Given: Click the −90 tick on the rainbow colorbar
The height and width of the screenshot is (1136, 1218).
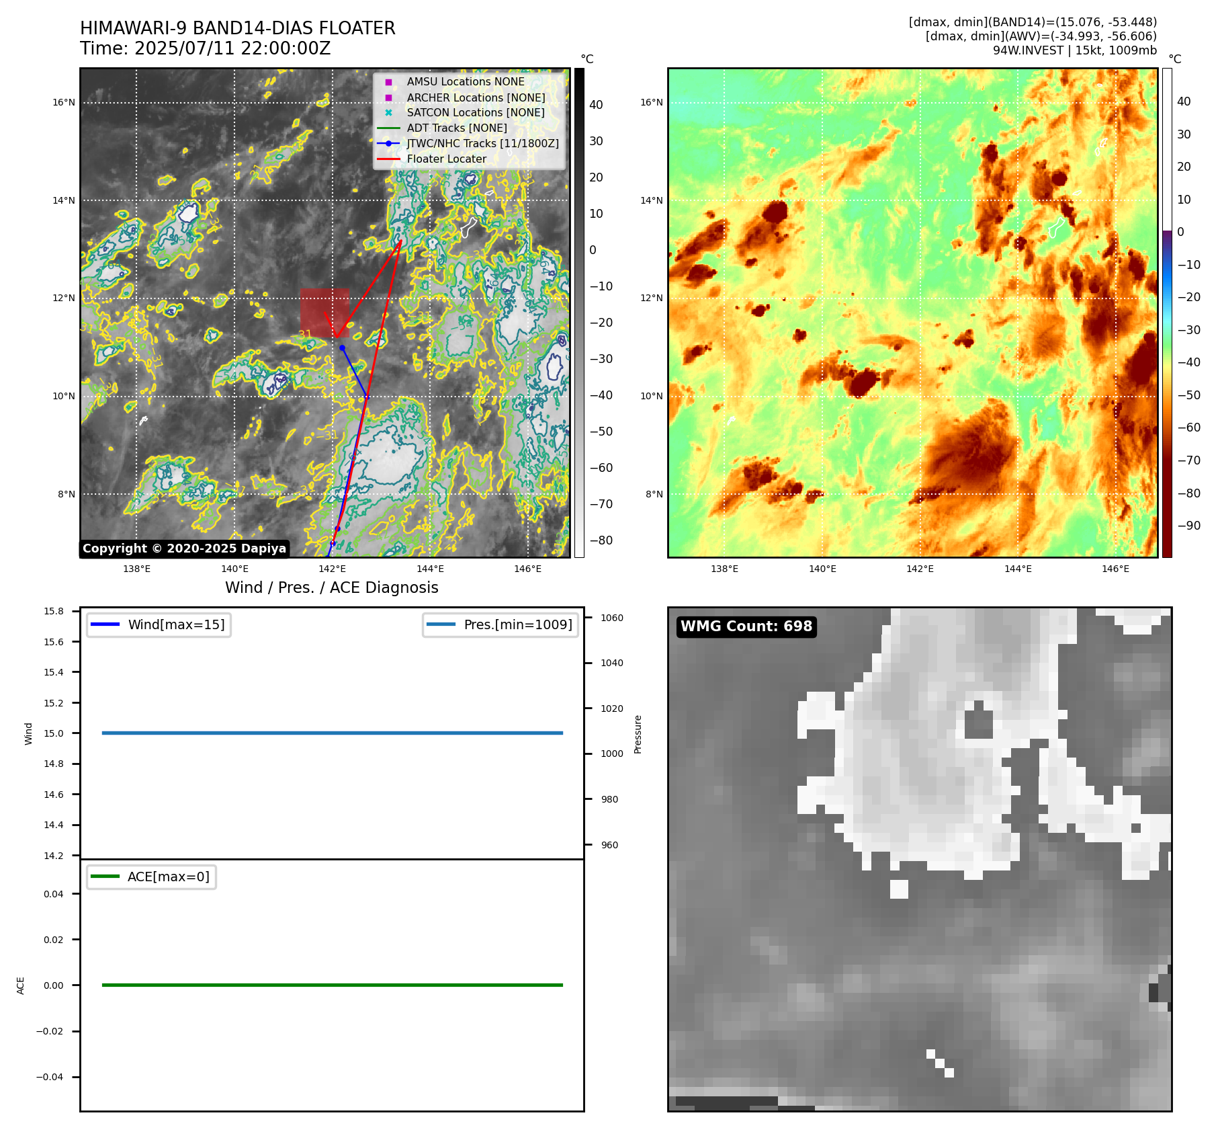Looking at the screenshot, I should pos(1189,526).
